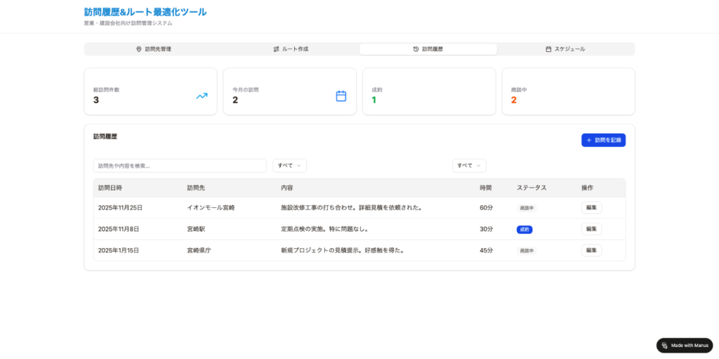This screenshot has width=719, height=359.
Task: Click the 商談中 badge for イオンモール宮崎
Action: click(527, 208)
